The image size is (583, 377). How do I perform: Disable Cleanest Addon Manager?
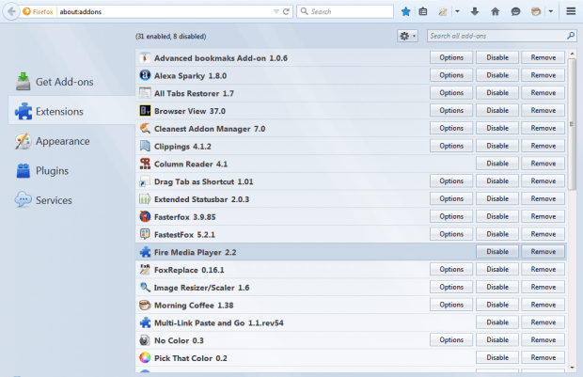tap(497, 128)
